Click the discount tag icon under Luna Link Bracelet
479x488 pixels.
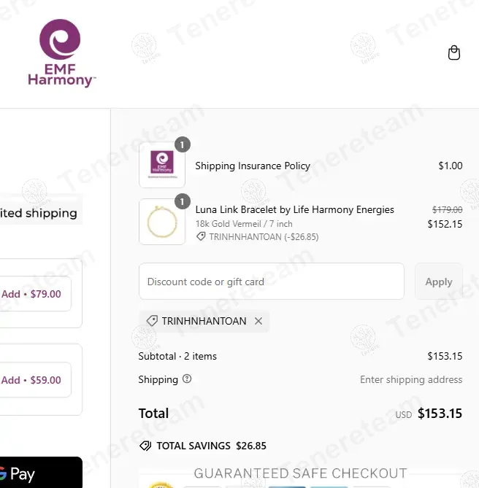(x=201, y=237)
